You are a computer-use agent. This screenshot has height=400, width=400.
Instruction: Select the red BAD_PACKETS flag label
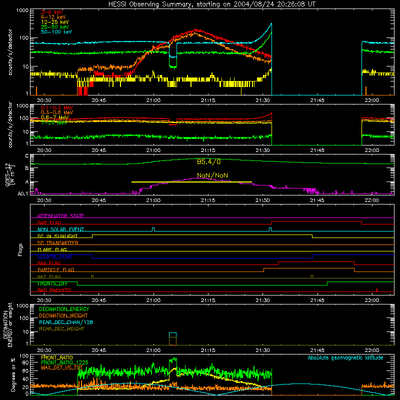(54, 290)
